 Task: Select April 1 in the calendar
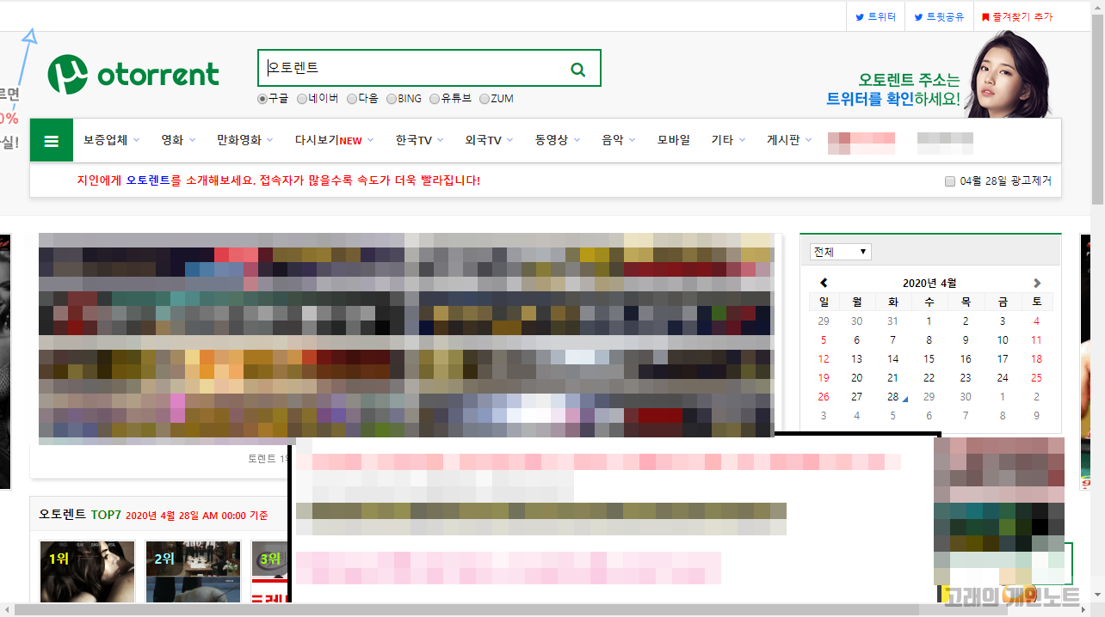(x=929, y=321)
